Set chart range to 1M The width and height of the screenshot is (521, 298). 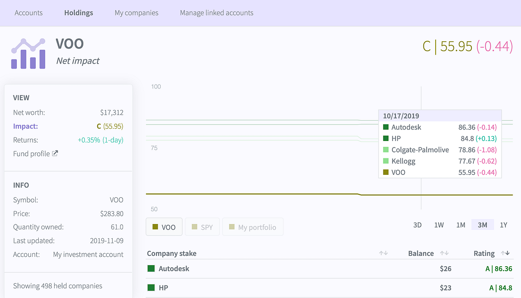coord(460,225)
